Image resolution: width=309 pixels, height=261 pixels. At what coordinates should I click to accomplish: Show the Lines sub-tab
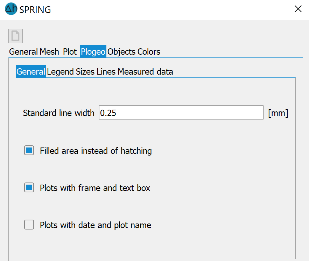click(x=106, y=71)
